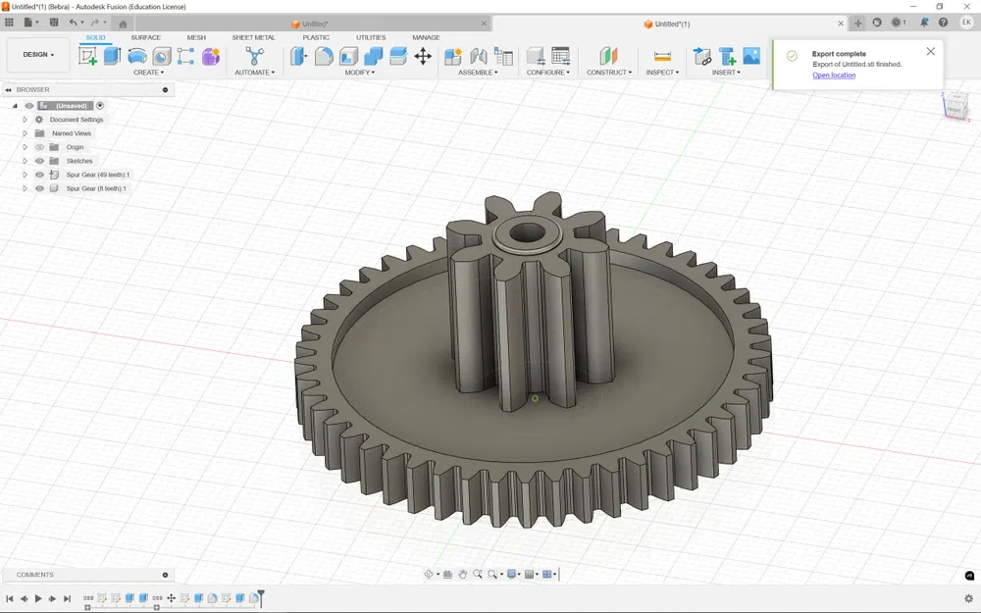Switch to the SHEET METAL ribbon tab

point(253,37)
